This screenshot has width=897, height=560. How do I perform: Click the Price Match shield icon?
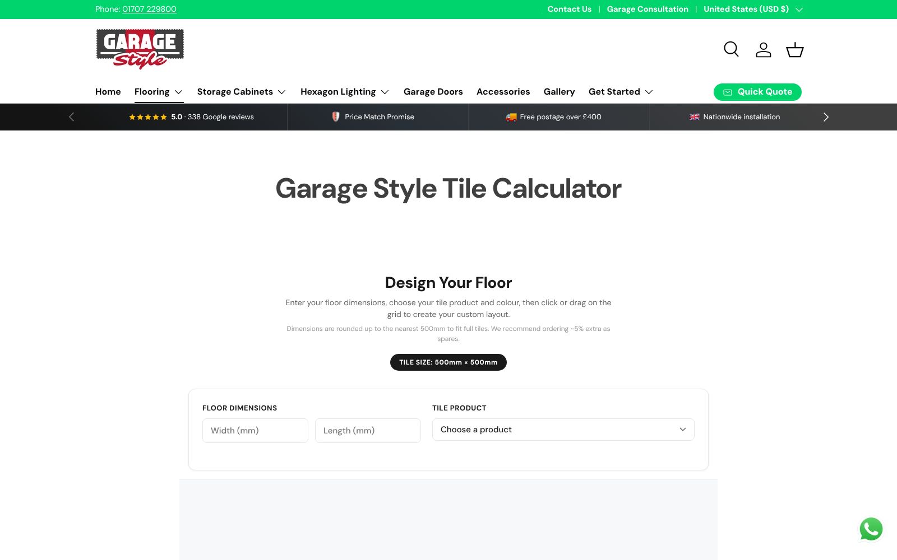pyautogui.click(x=335, y=116)
